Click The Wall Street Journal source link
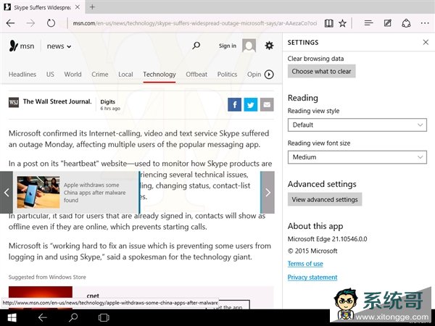This screenshot has height=326, width=435. (x=57, y=101)
